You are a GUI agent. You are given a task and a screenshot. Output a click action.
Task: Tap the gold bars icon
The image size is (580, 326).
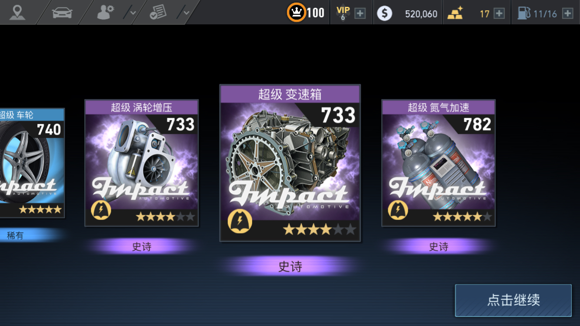[456, 13]
